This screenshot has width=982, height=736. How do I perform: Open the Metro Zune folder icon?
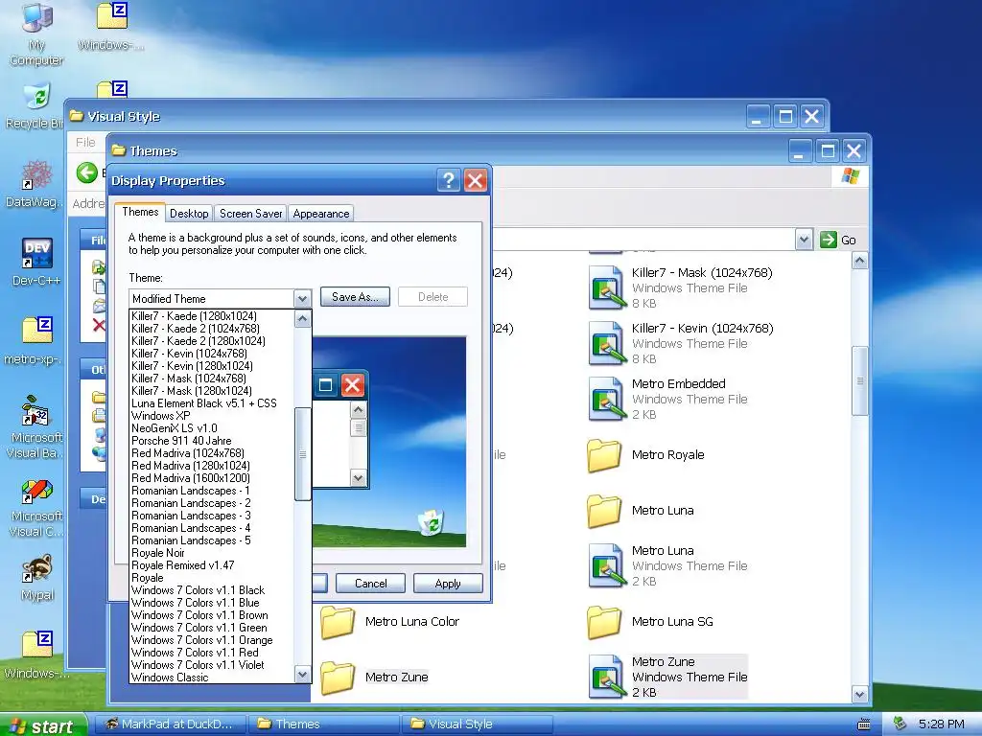click(x=338, y=678)
